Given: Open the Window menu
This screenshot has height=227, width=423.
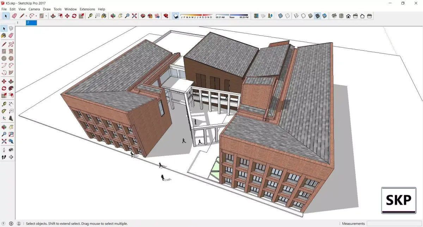Looking at the screenshot, I should [70, 9].
